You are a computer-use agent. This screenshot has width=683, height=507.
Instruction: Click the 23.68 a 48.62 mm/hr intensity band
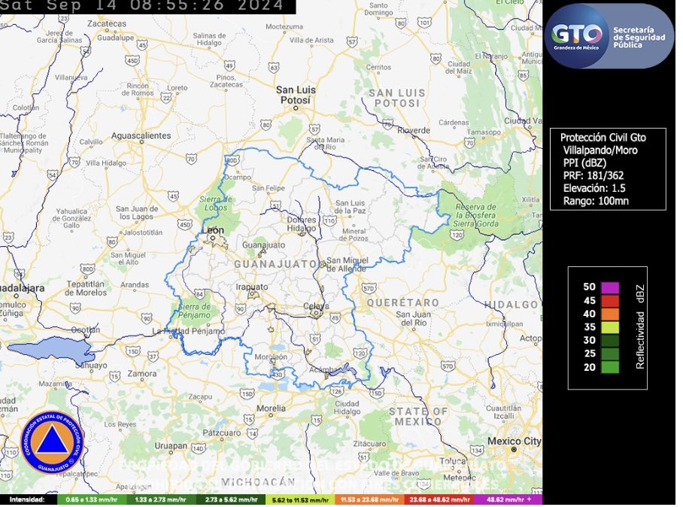439,499
